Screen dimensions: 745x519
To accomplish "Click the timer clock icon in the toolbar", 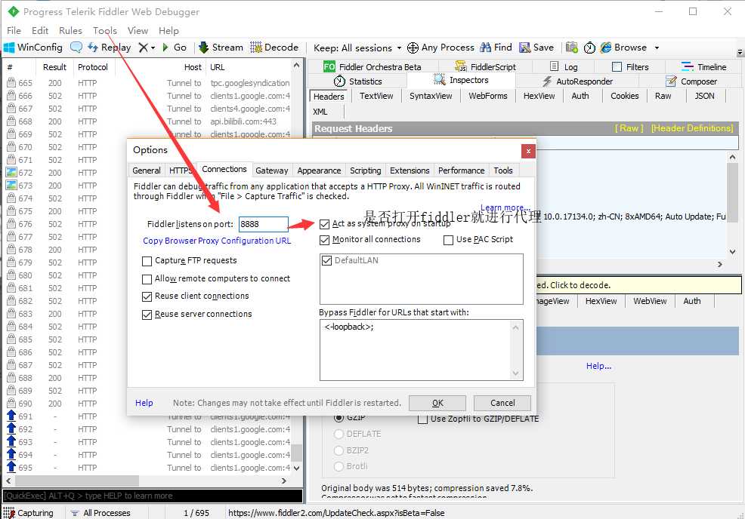I will 589,48.
